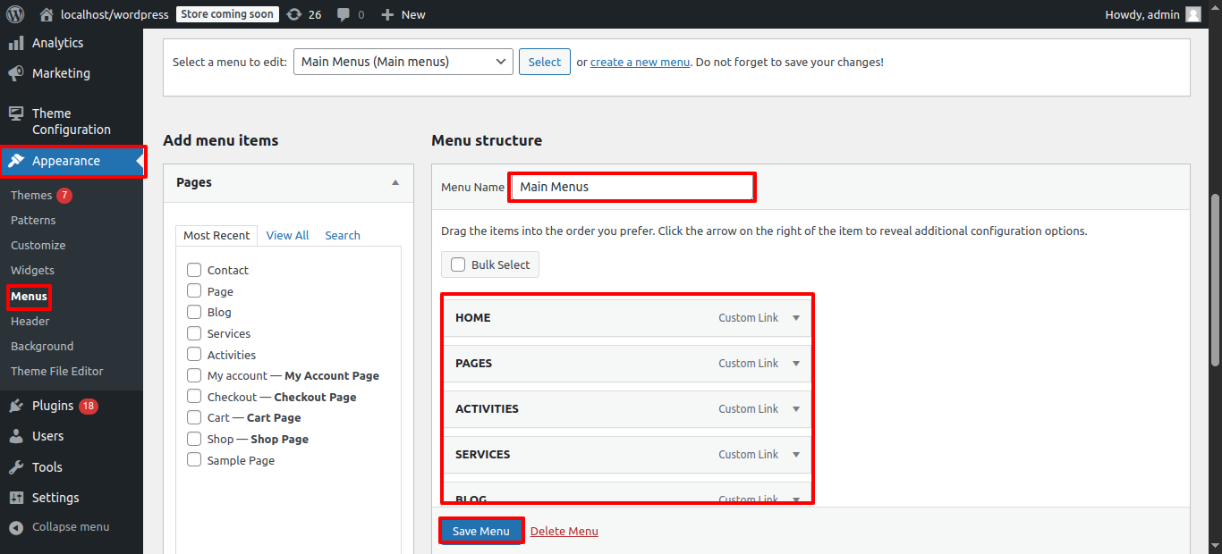Open the Select a menu to edit dropdown
The width and height of the screenshot is (1222, 554).
(403, 62)
